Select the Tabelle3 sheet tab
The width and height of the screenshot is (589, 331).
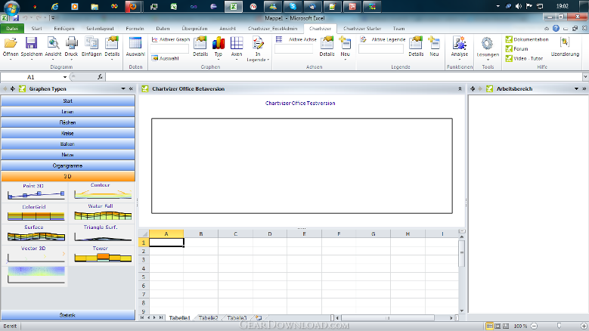click(x=237, y=318)
